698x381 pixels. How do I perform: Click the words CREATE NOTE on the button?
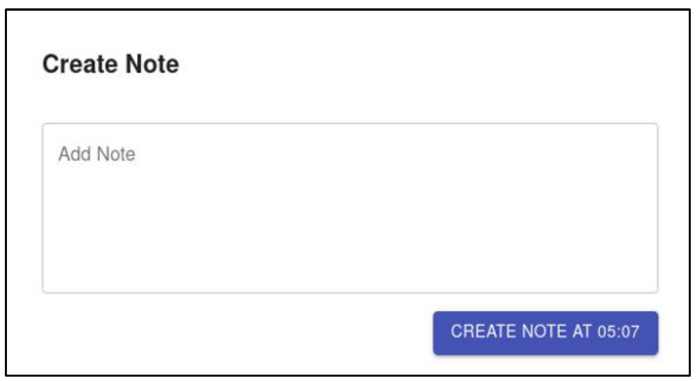click(509, 332)
